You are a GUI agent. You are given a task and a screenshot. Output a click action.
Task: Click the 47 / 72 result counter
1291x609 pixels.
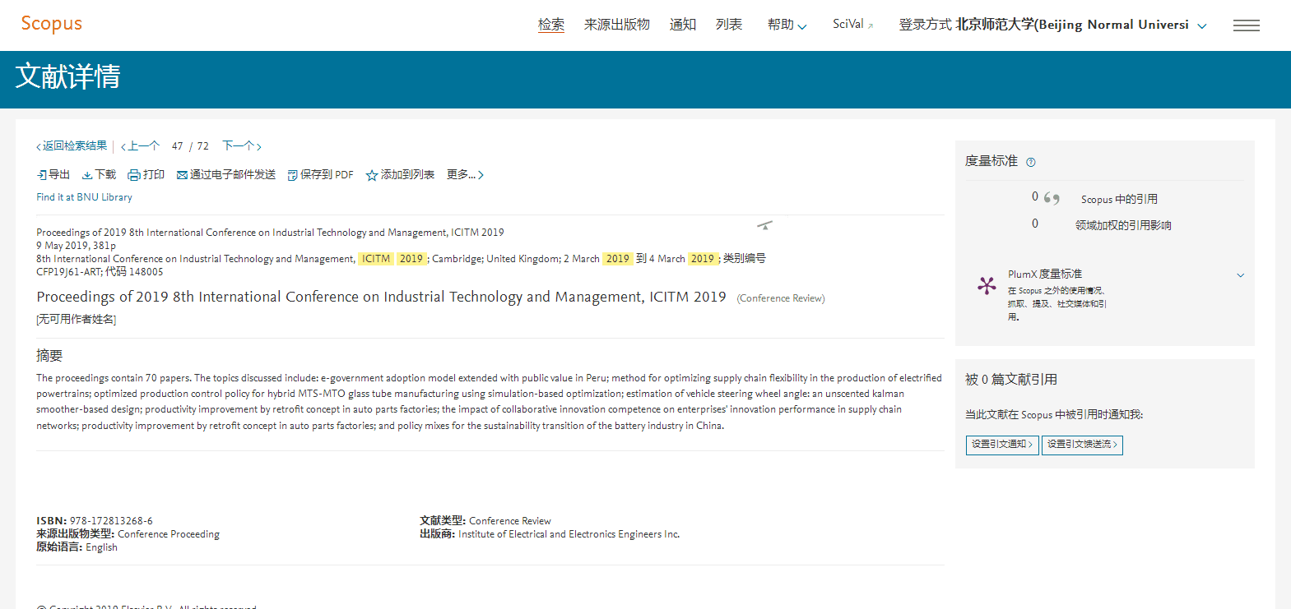[x=190, y=146]
